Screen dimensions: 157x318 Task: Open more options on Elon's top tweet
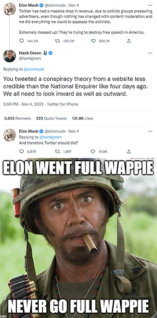click(x=150, y=5)
